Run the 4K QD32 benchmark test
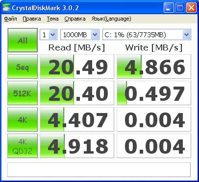 (x=23, y=146)
